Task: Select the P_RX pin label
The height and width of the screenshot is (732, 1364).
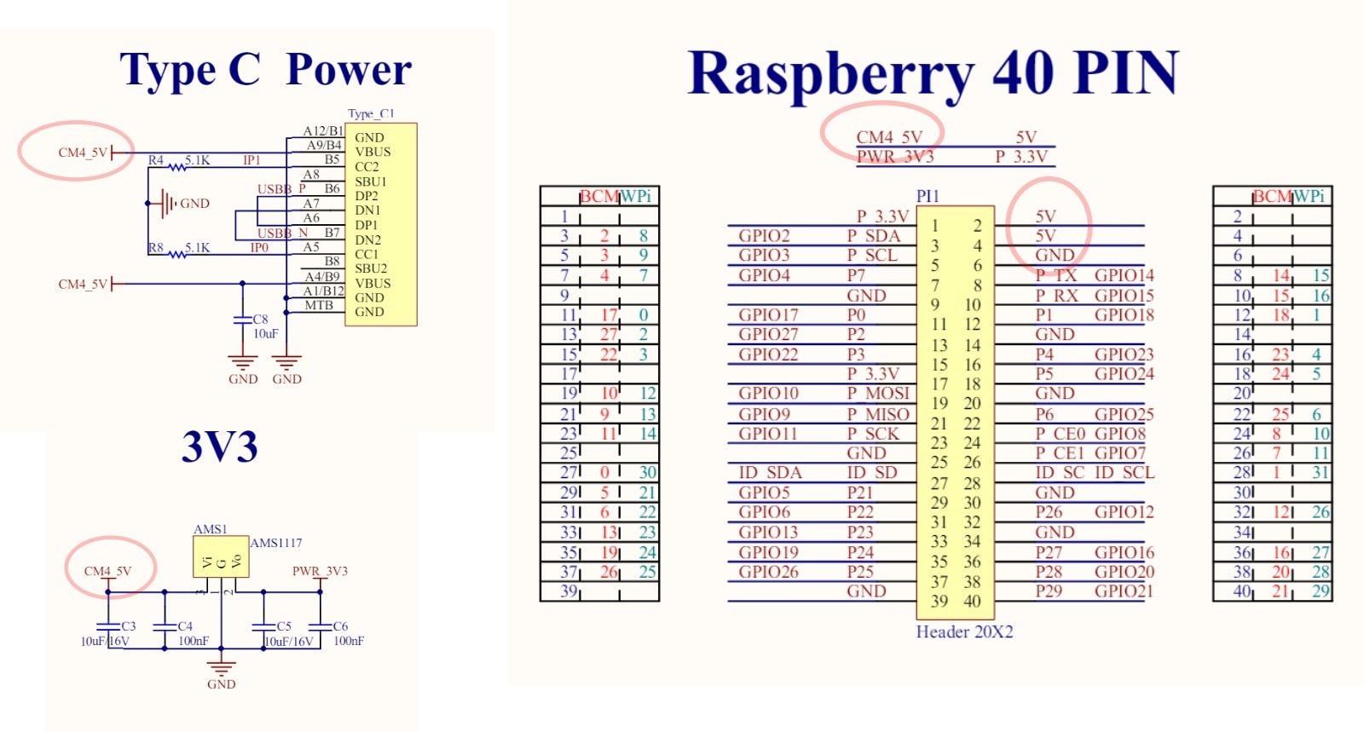Action: (x=1056, y=296)
